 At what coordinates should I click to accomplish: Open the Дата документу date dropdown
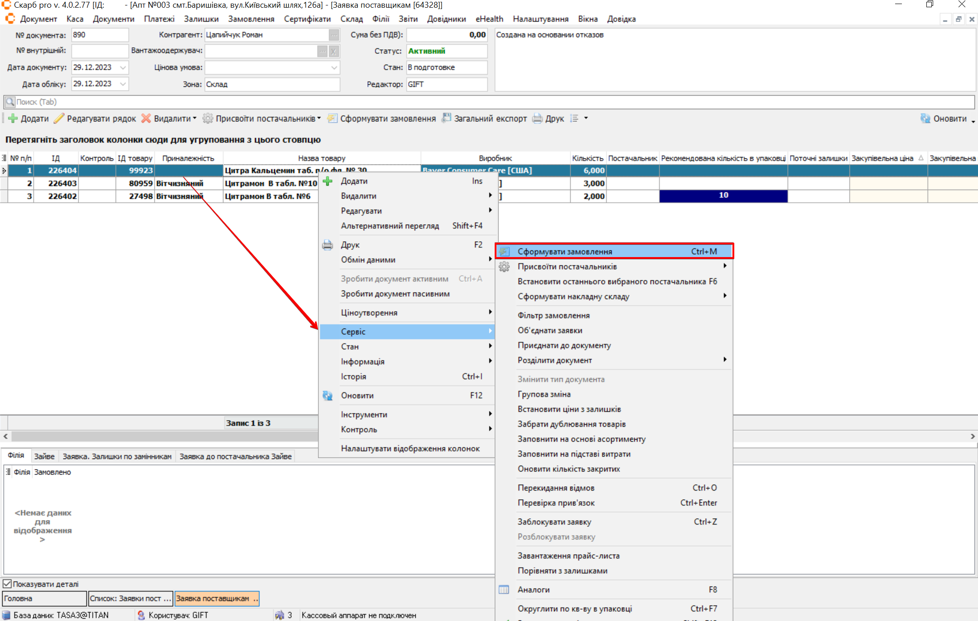(x=123, y=67)
